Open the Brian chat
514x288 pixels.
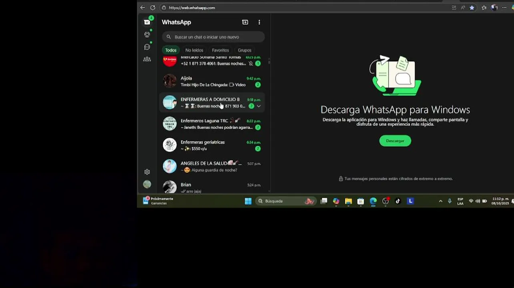[x=212, y=187]
